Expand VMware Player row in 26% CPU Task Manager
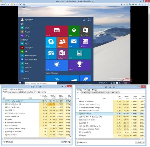The width and height of the screenshot is (150, 147). click(x=3, y=135)
